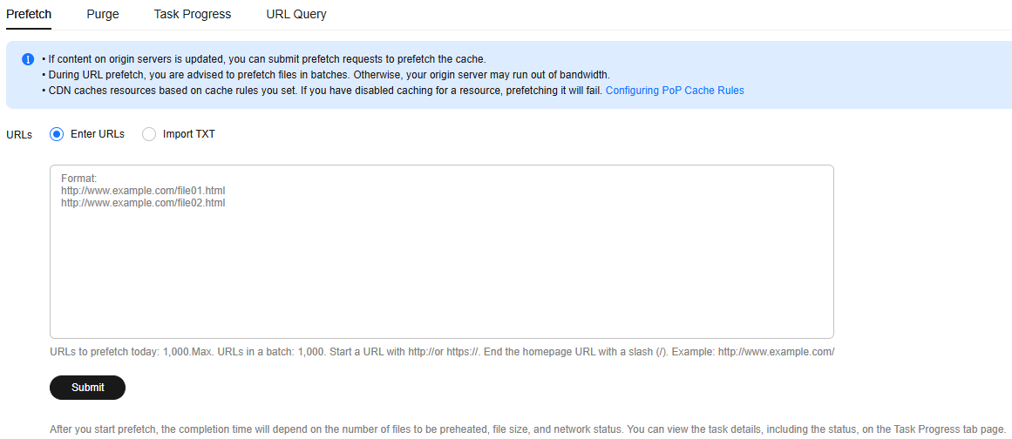The image size is (1012, 439).
Task: Choose the Import TXT radio button
Action: click(149, 134)
